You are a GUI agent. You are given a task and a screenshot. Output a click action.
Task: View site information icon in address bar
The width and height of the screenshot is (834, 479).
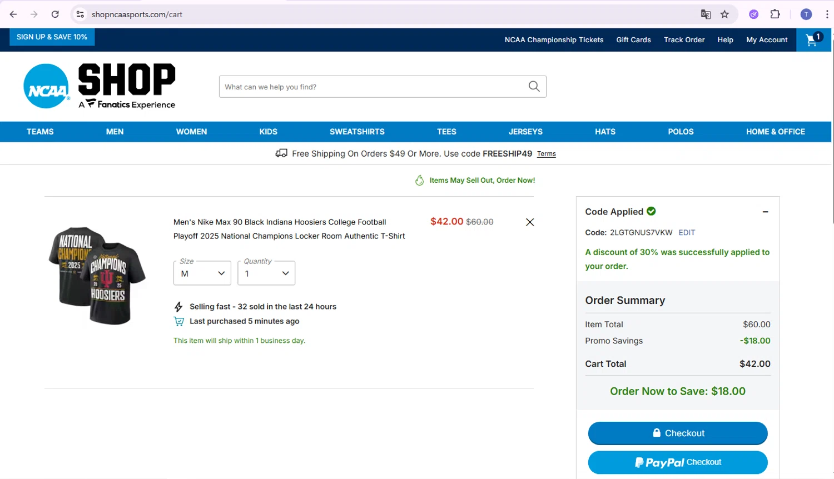pyautogui.click(x=80, y=14)
